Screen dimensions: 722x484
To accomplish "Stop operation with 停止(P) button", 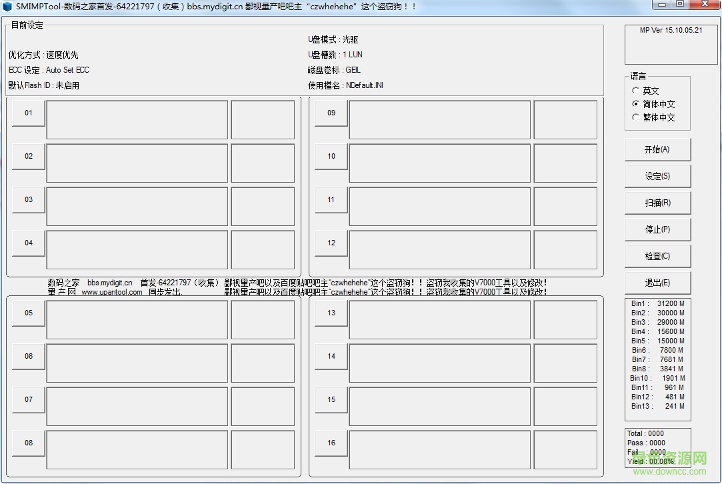I will 657,230.
